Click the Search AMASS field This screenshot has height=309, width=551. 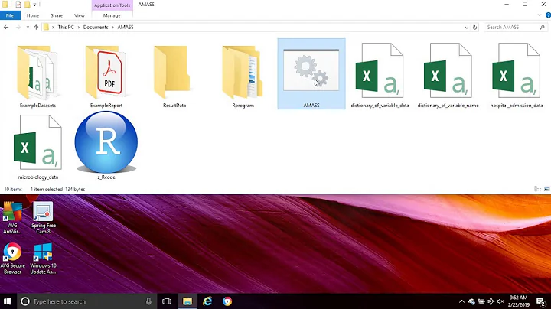point(516,27)
